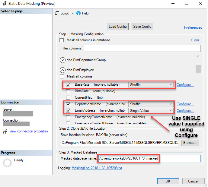
Task: Click Browse for .BAK file location
Action: (x=190, y=143)
